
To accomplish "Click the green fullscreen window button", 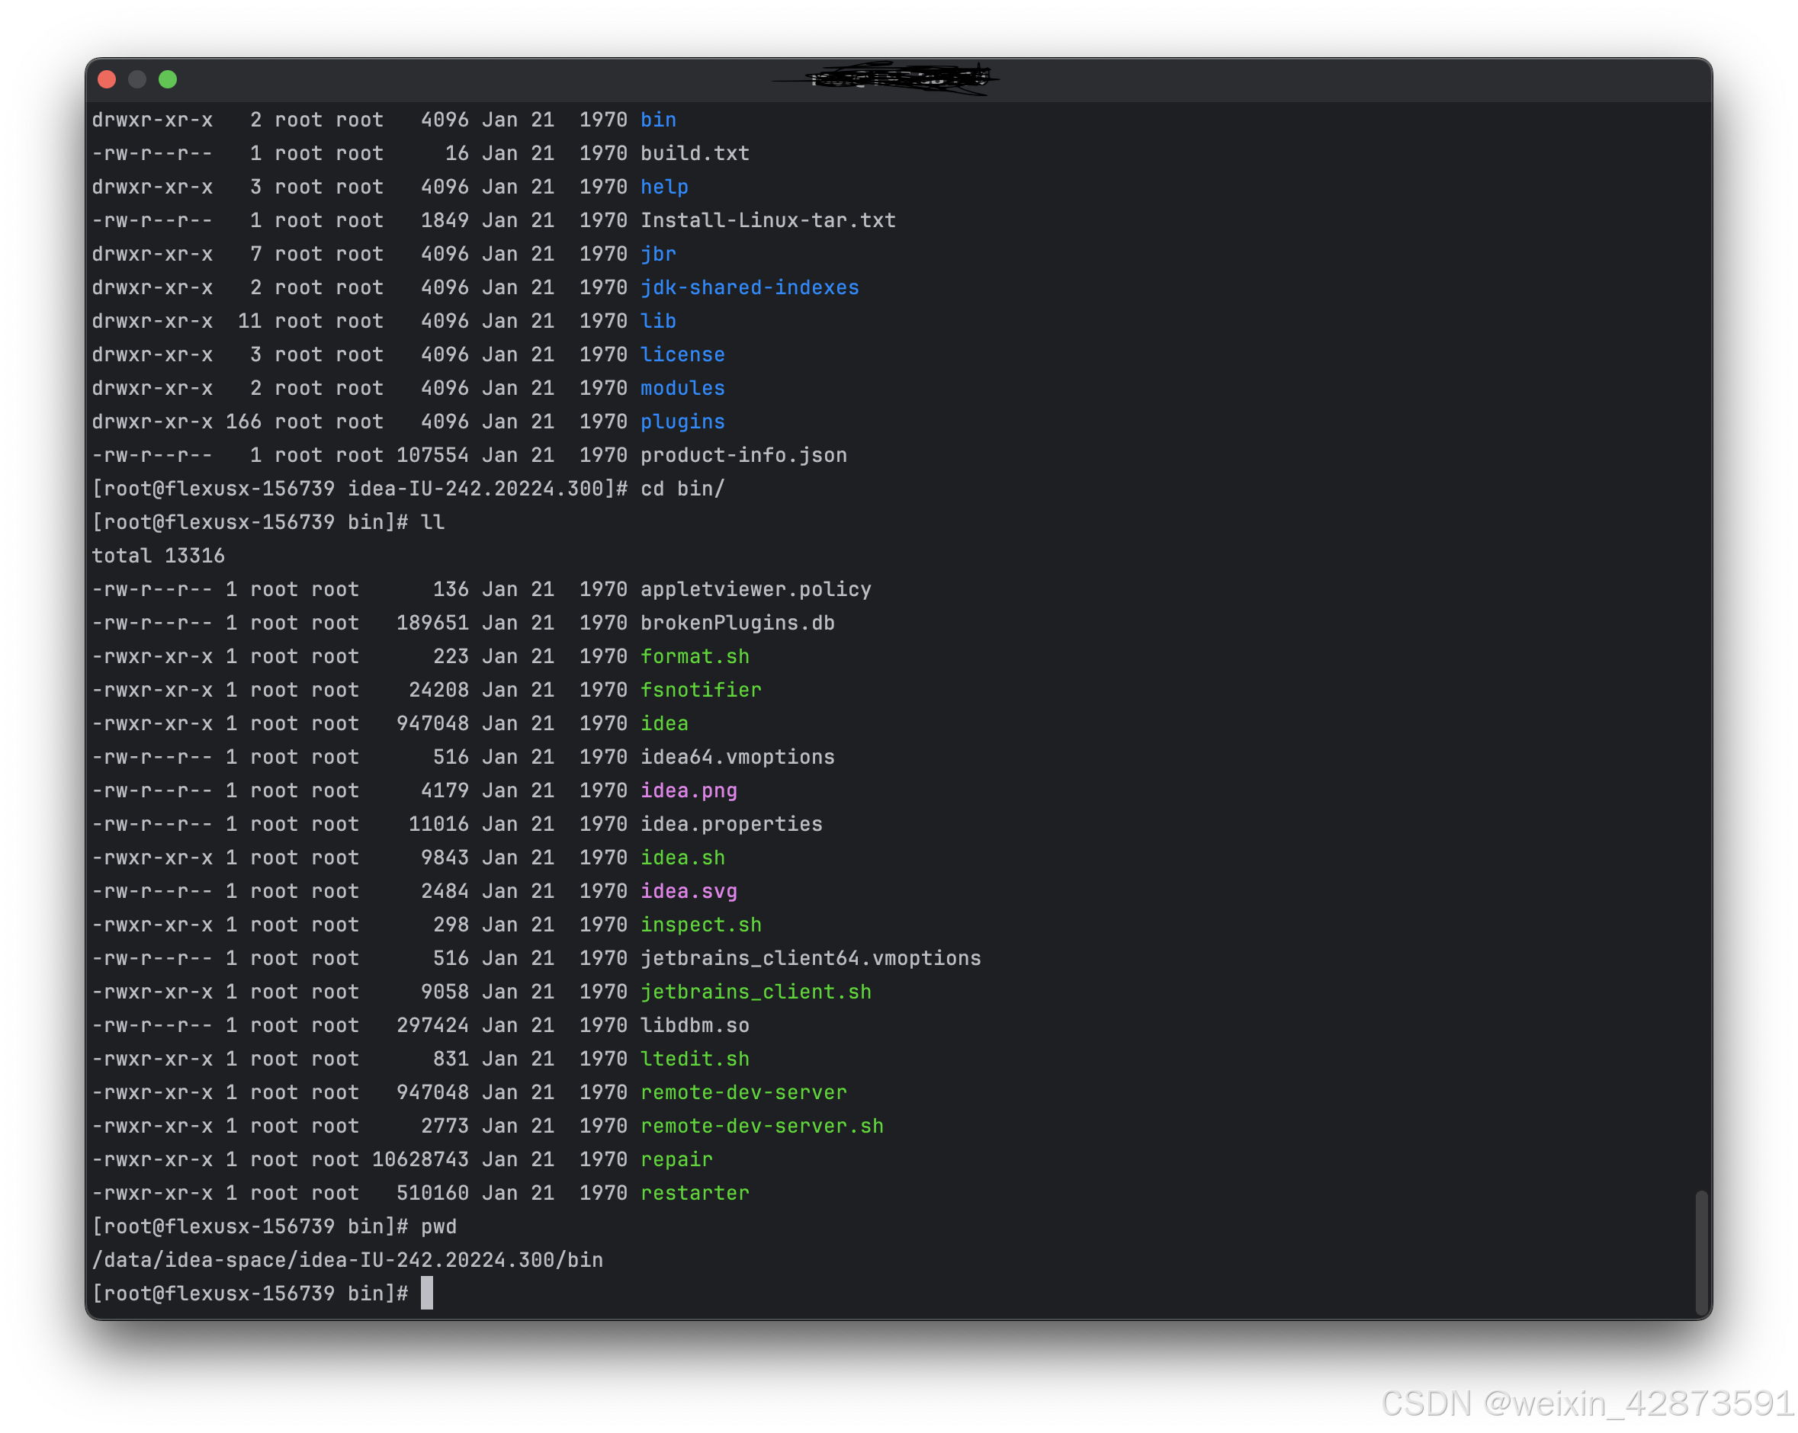I will (x=168, y=79).
